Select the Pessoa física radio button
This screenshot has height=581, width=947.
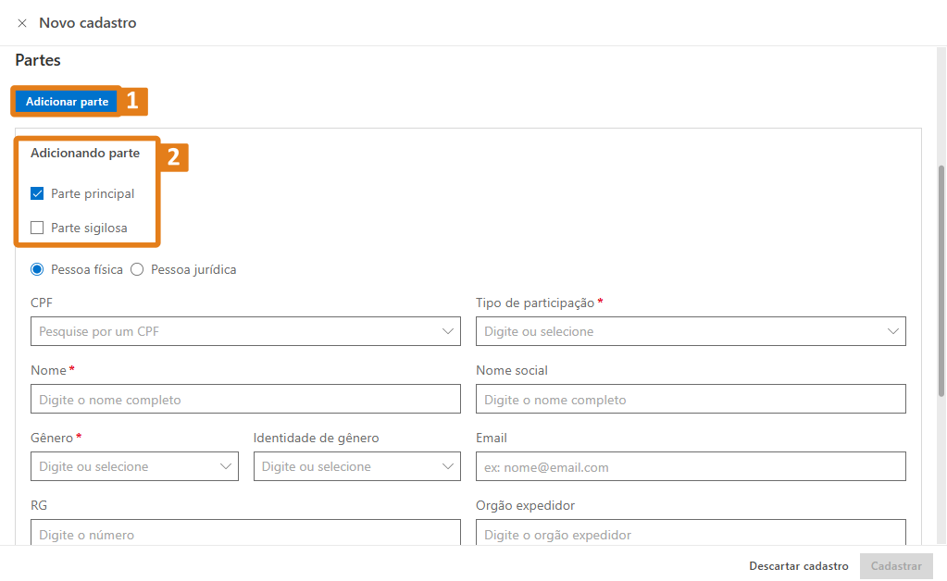pos(36,269)
